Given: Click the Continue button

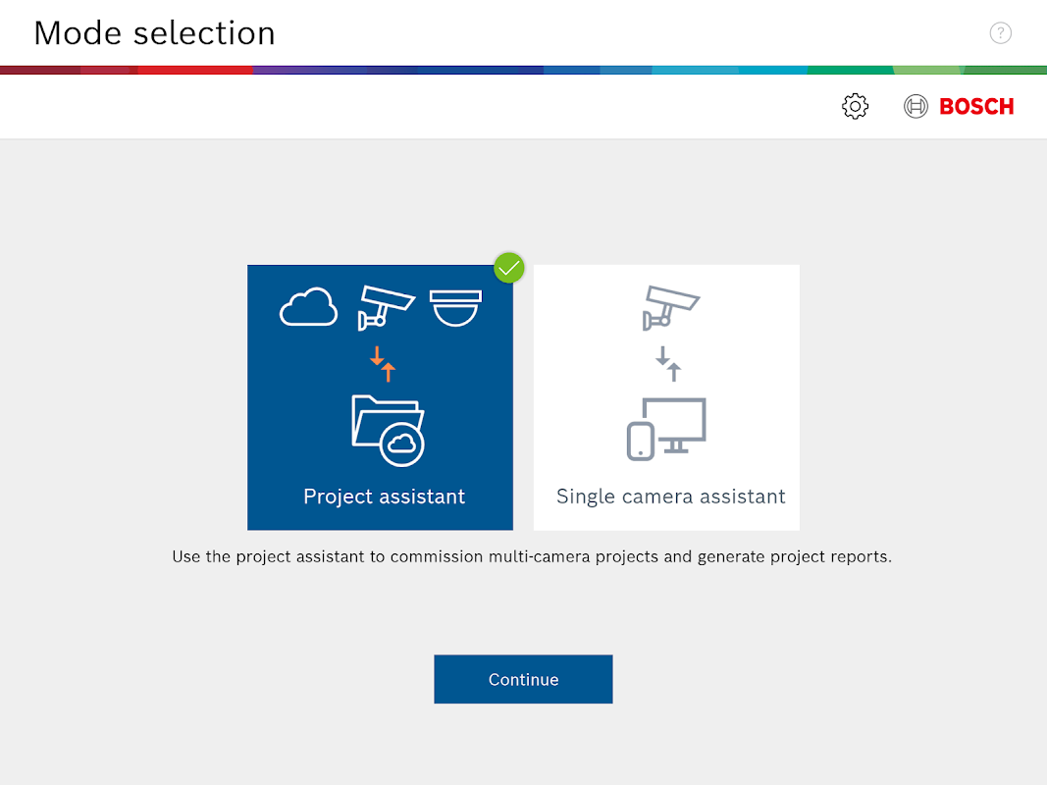Looking at the screenshot, I should pos(524,679).
